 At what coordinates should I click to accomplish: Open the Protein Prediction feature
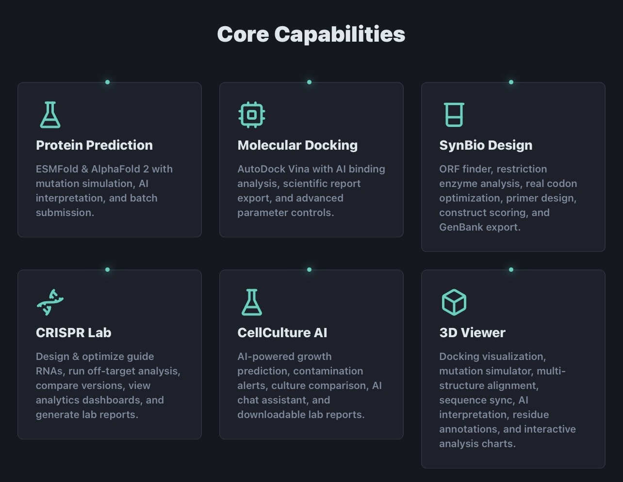pyautogui.click(x=94, y=145)
